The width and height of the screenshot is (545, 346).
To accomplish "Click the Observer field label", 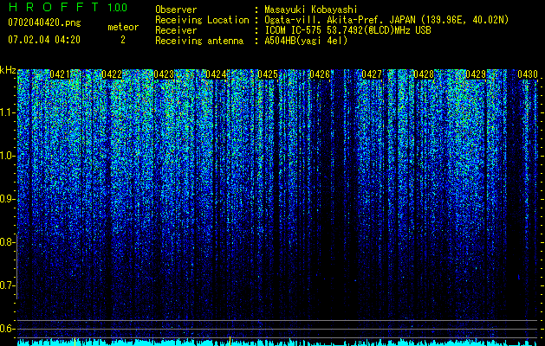I will pos(176,10).
